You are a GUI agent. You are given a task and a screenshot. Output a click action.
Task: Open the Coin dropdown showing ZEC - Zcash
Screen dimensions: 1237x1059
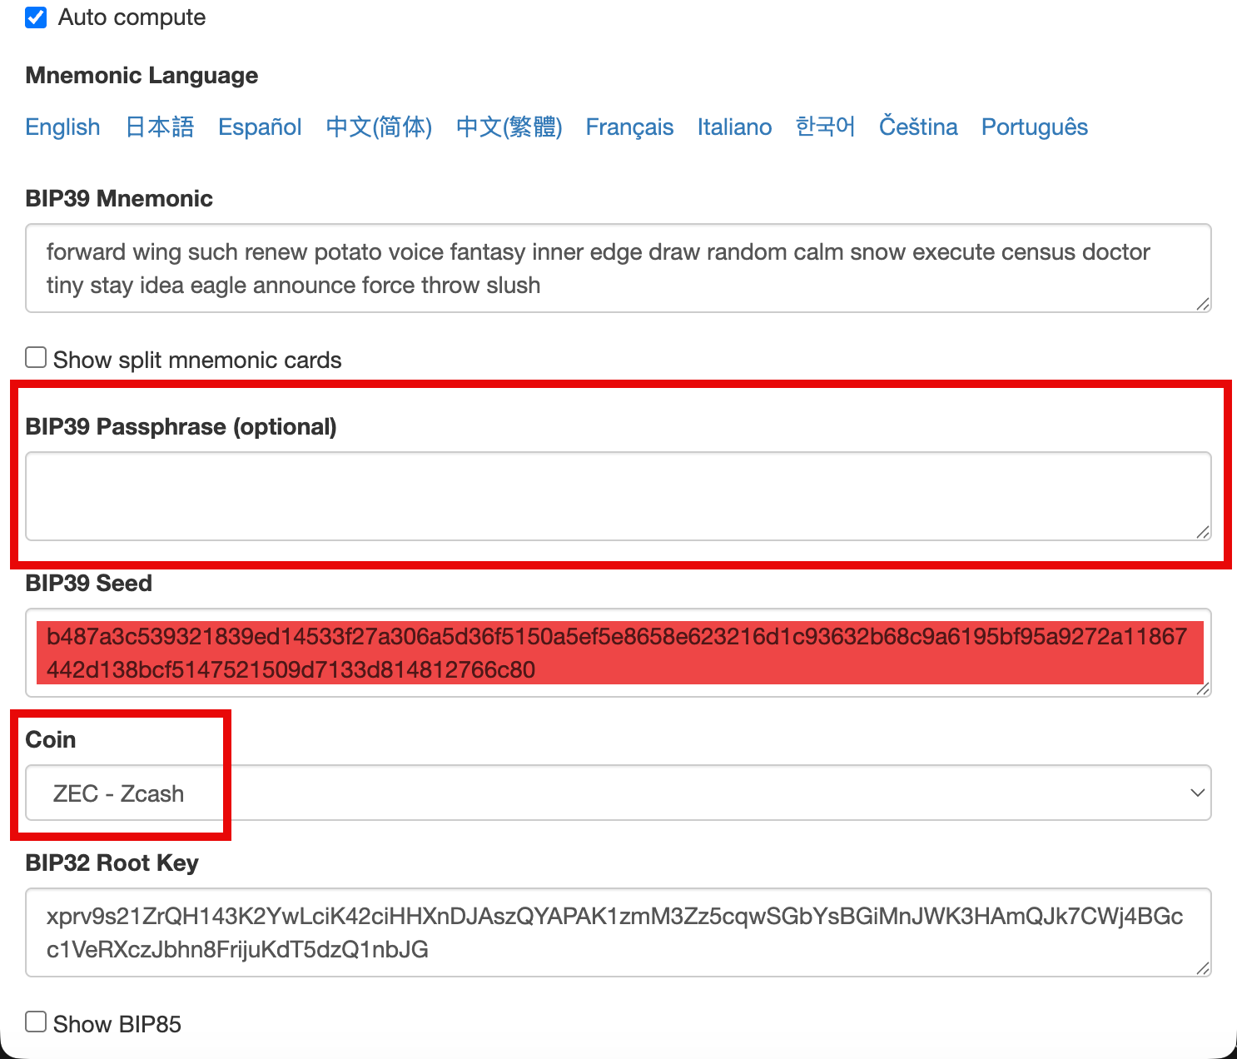click(618, 793)
